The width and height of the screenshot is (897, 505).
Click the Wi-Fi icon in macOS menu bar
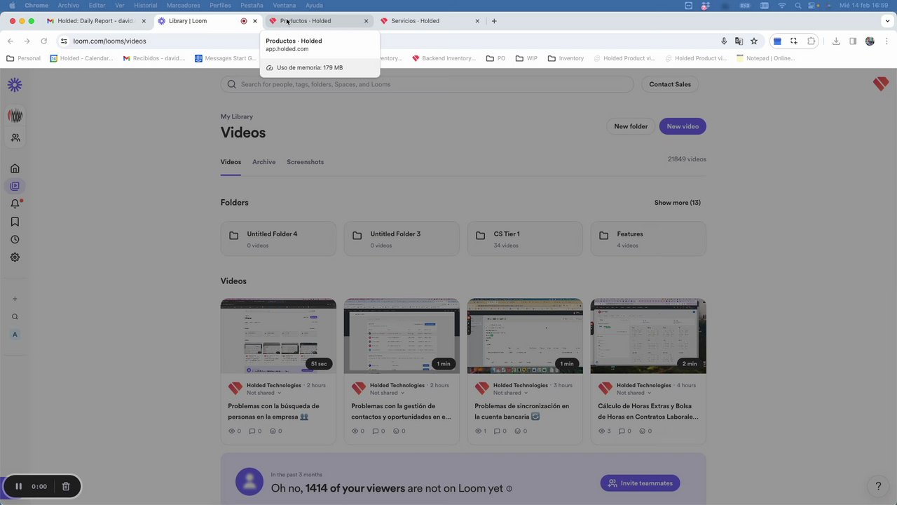pos(782,5)
